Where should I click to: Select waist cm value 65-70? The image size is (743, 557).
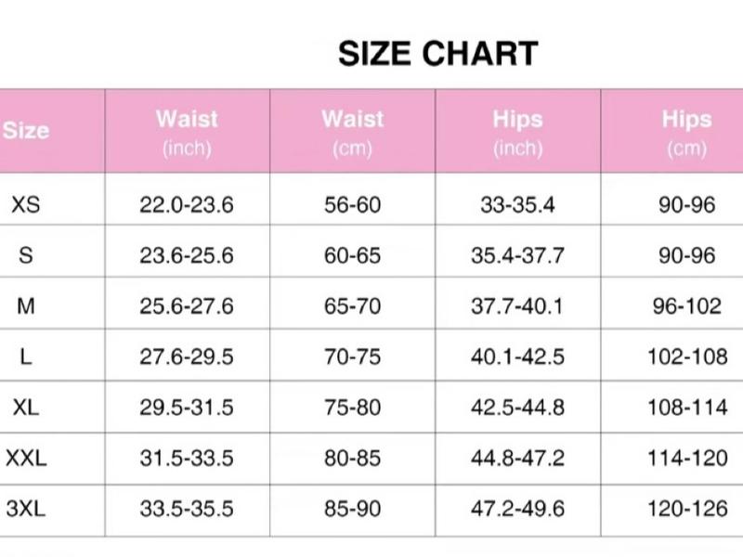[x=352, y=305]
